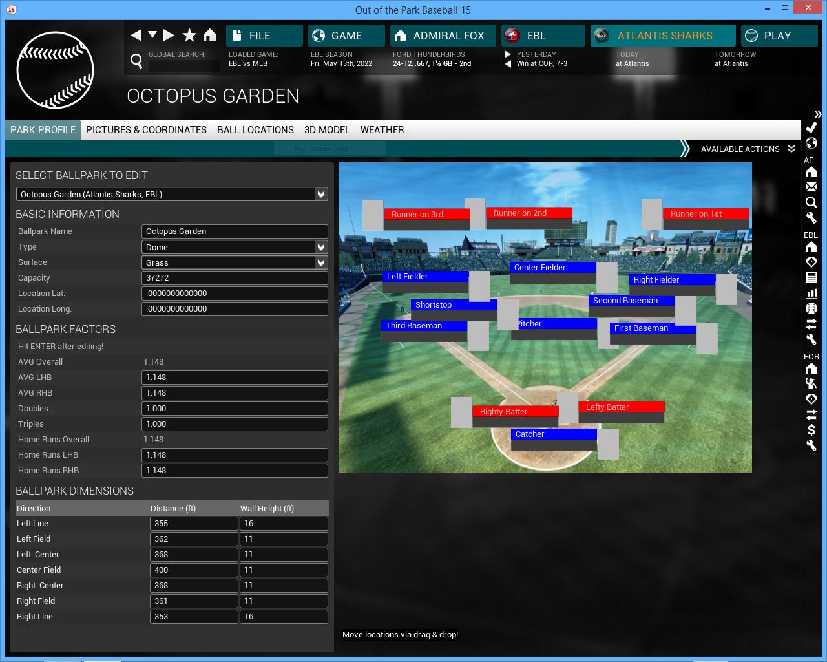Open tomorrow's game at Atlantis
Image resolution: width=827 pixels, height=662 pixels.
[731, 63]
